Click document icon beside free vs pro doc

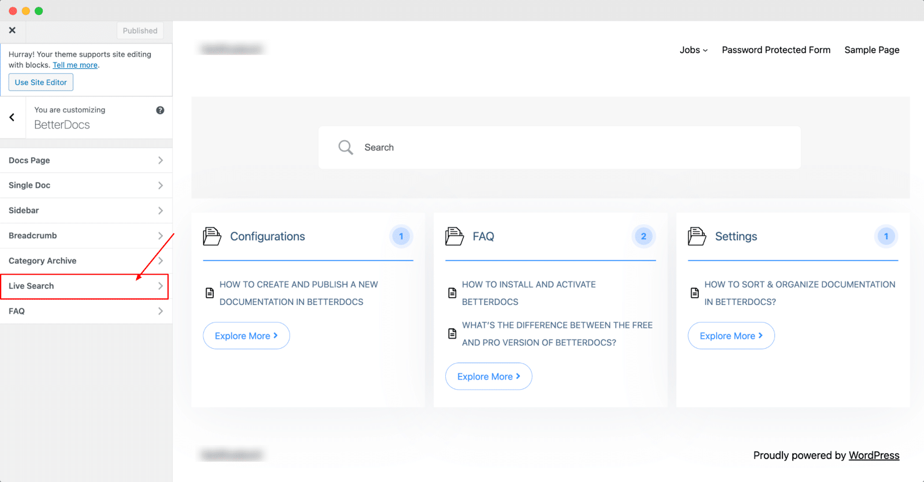(452, 334)
